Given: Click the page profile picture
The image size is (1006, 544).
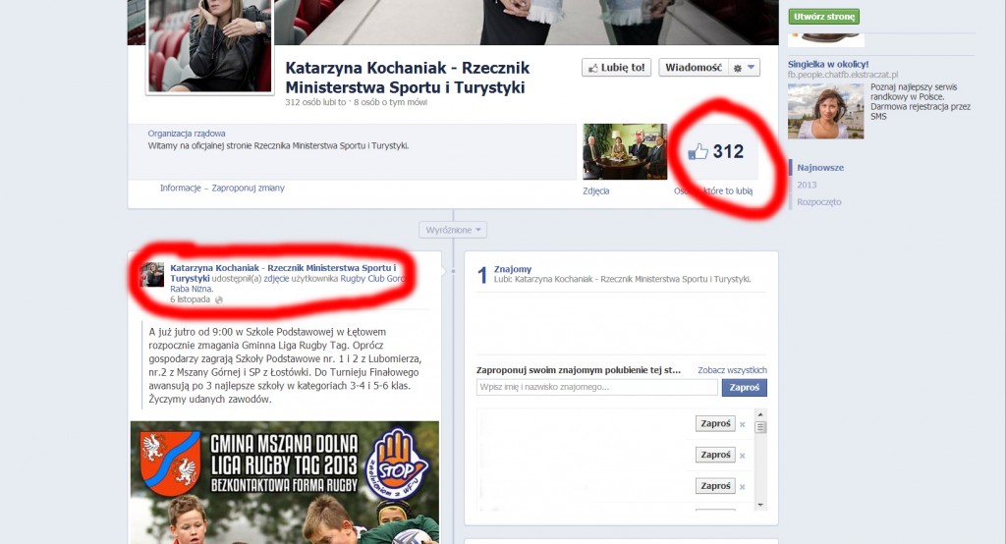Looking at the screenshot, I should point(210,46).
